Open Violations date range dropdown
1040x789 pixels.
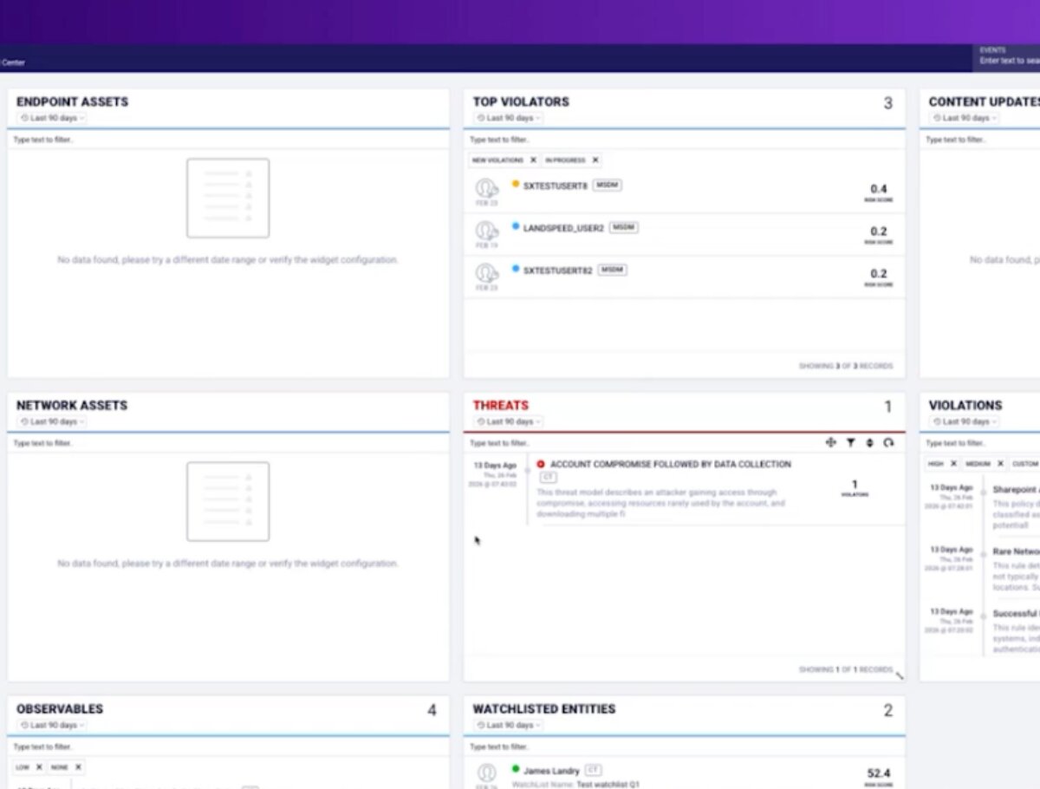[x=964, y=421]
